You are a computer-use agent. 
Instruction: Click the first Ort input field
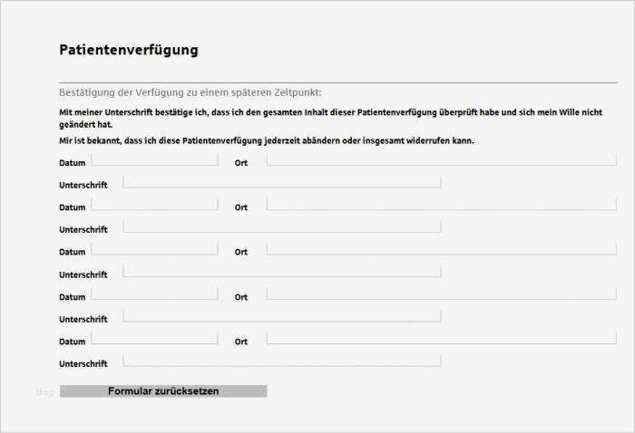click(441, 160)
